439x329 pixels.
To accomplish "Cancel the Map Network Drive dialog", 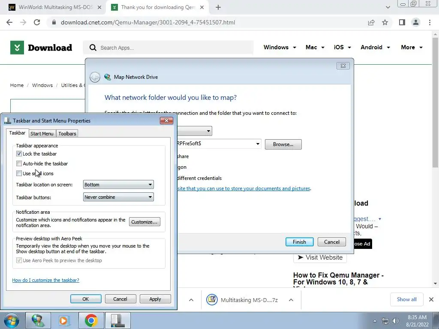I will pos(332,242).
